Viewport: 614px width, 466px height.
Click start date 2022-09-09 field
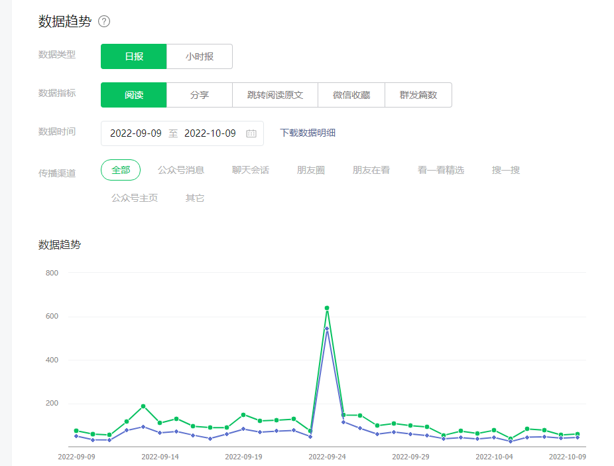tap(135, 133)
